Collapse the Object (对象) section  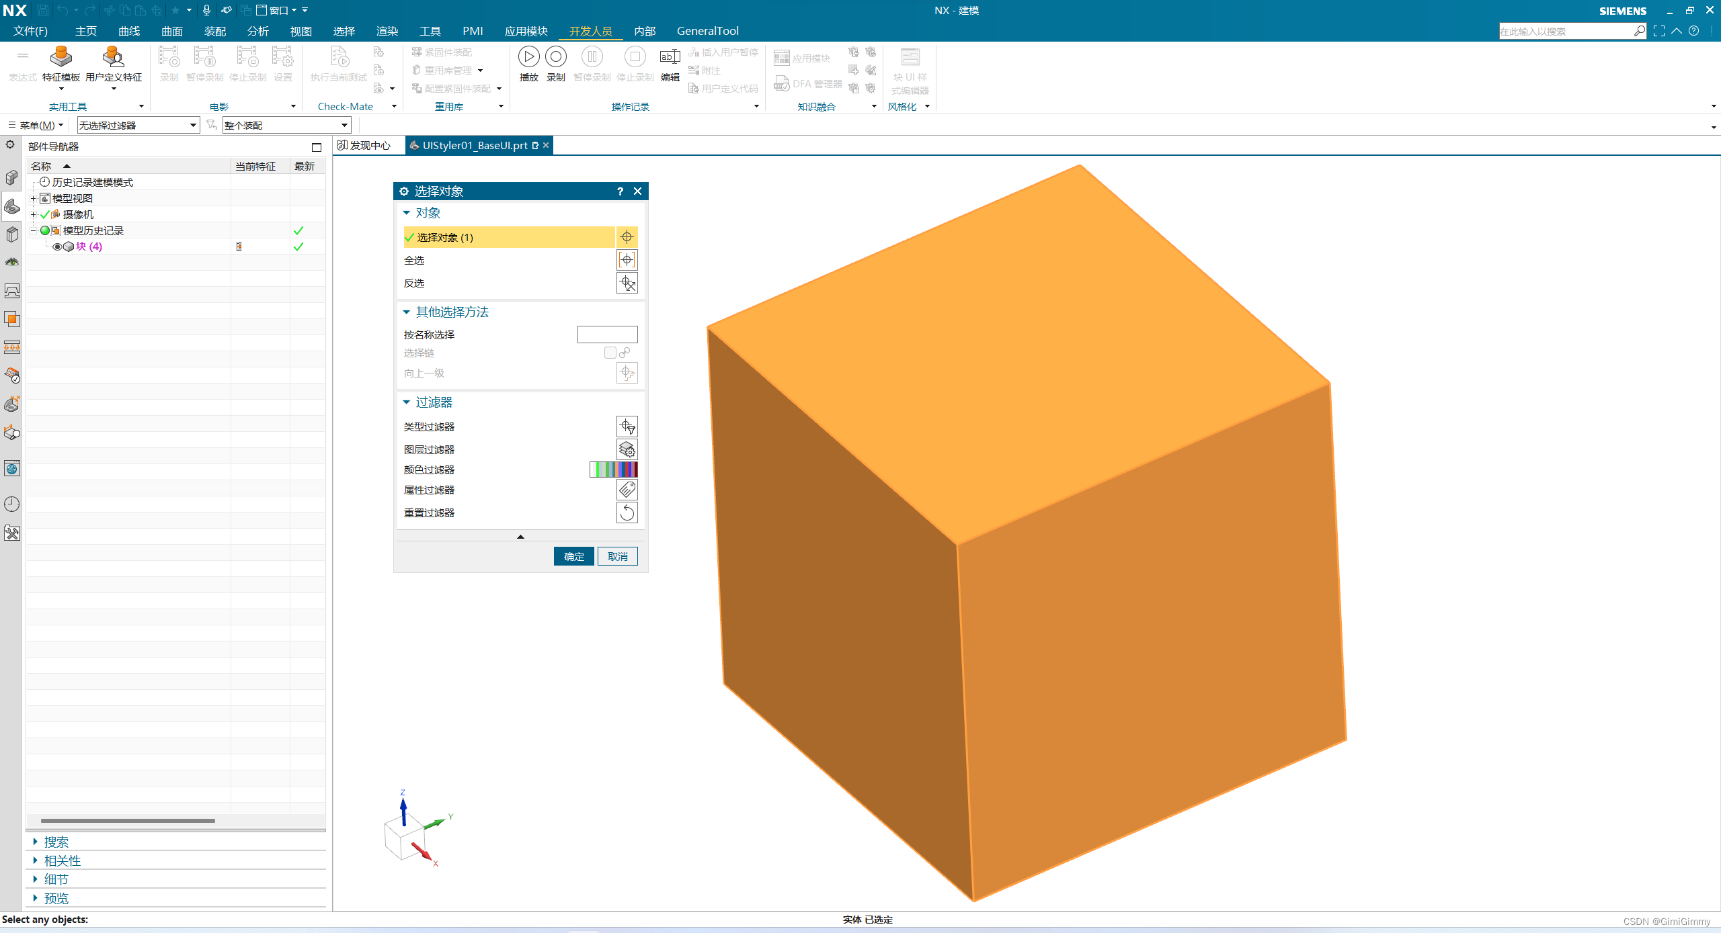point(406,213)
